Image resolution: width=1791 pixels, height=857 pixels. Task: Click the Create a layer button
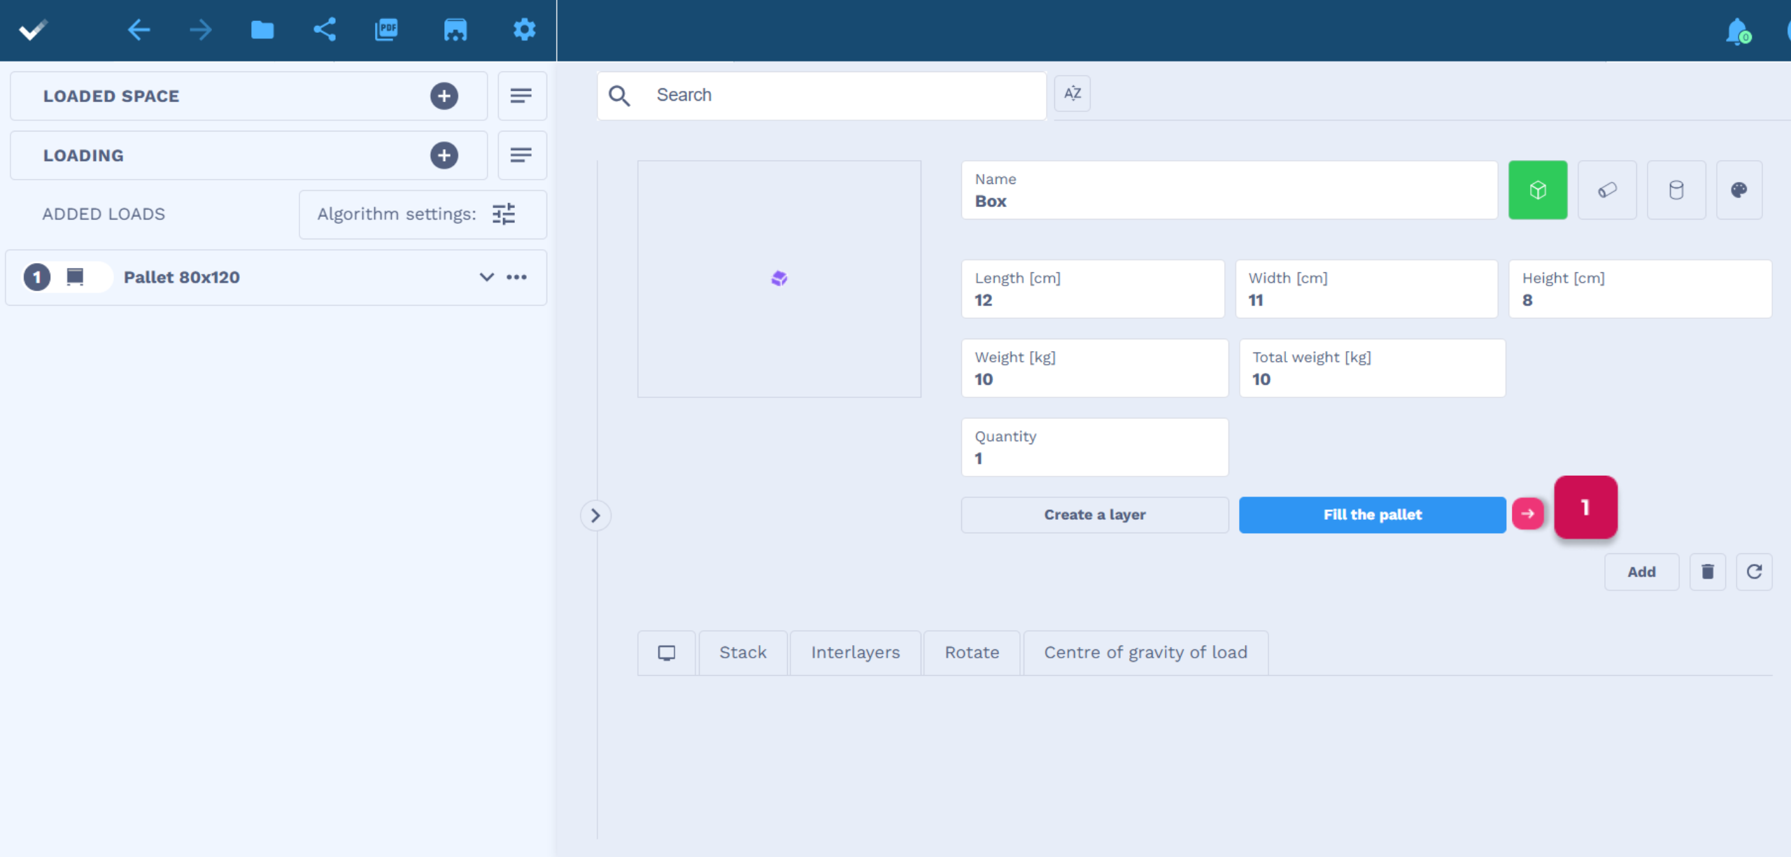click(1094, 515)
